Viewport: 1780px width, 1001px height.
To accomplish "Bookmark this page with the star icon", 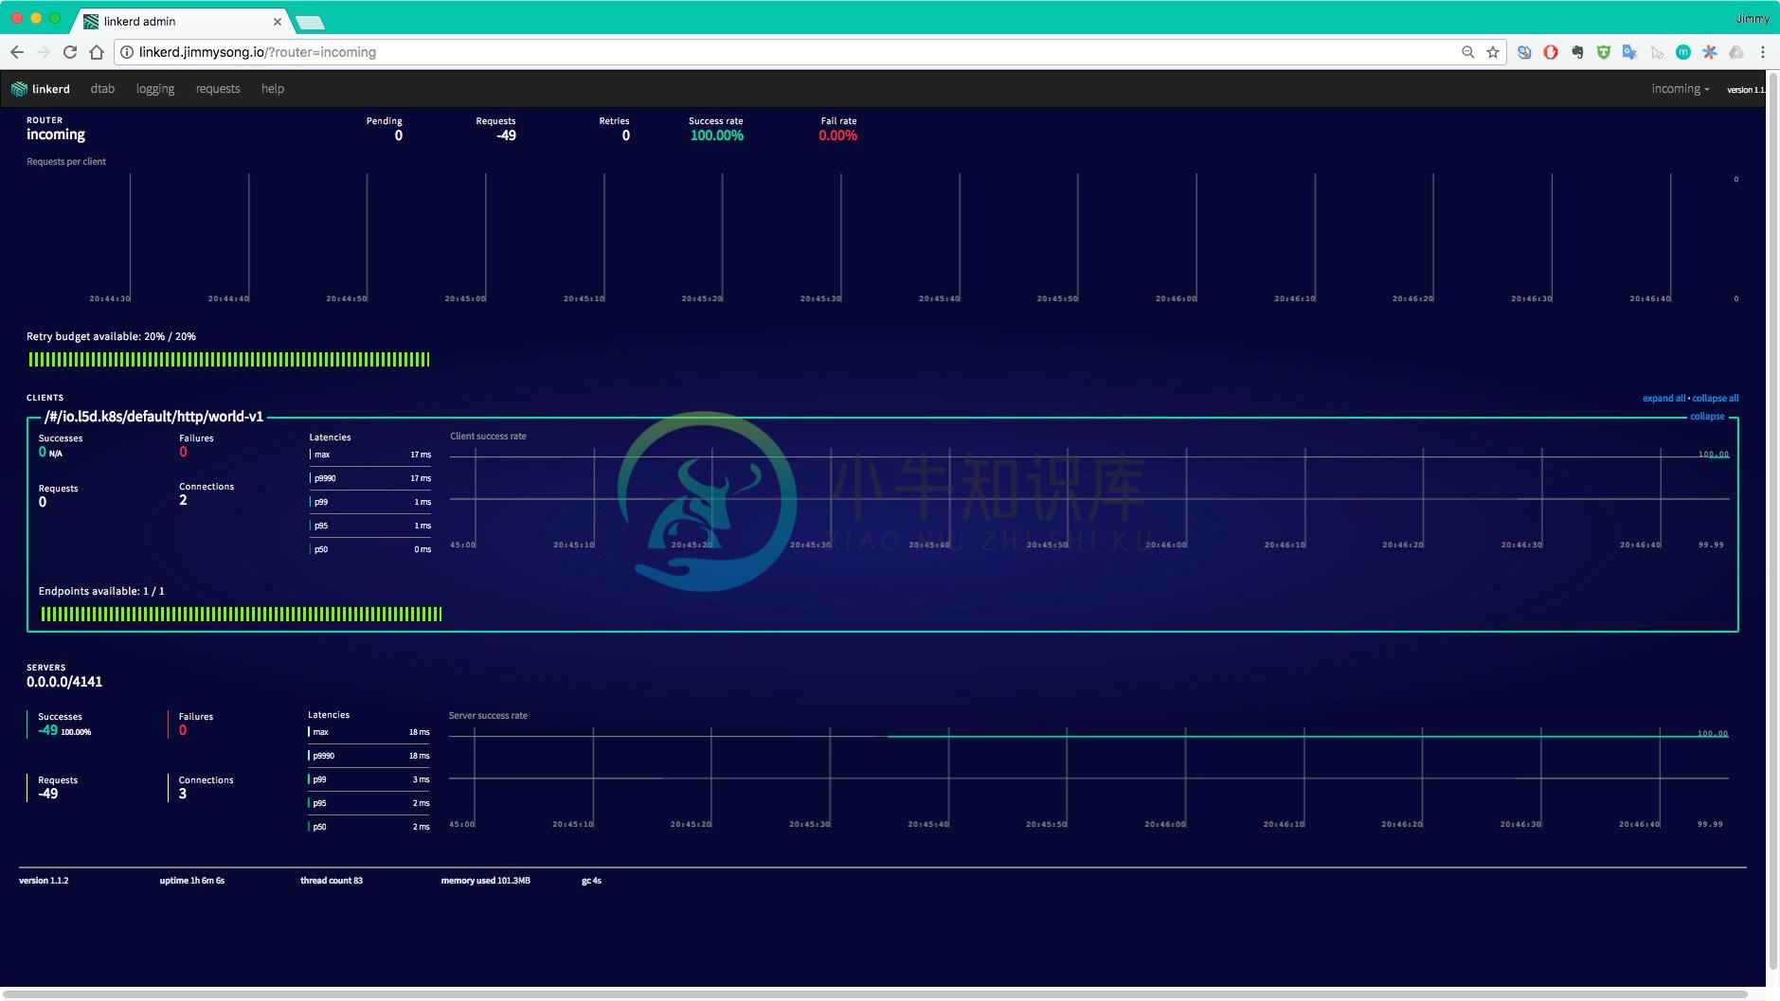I will point(1493,52).
